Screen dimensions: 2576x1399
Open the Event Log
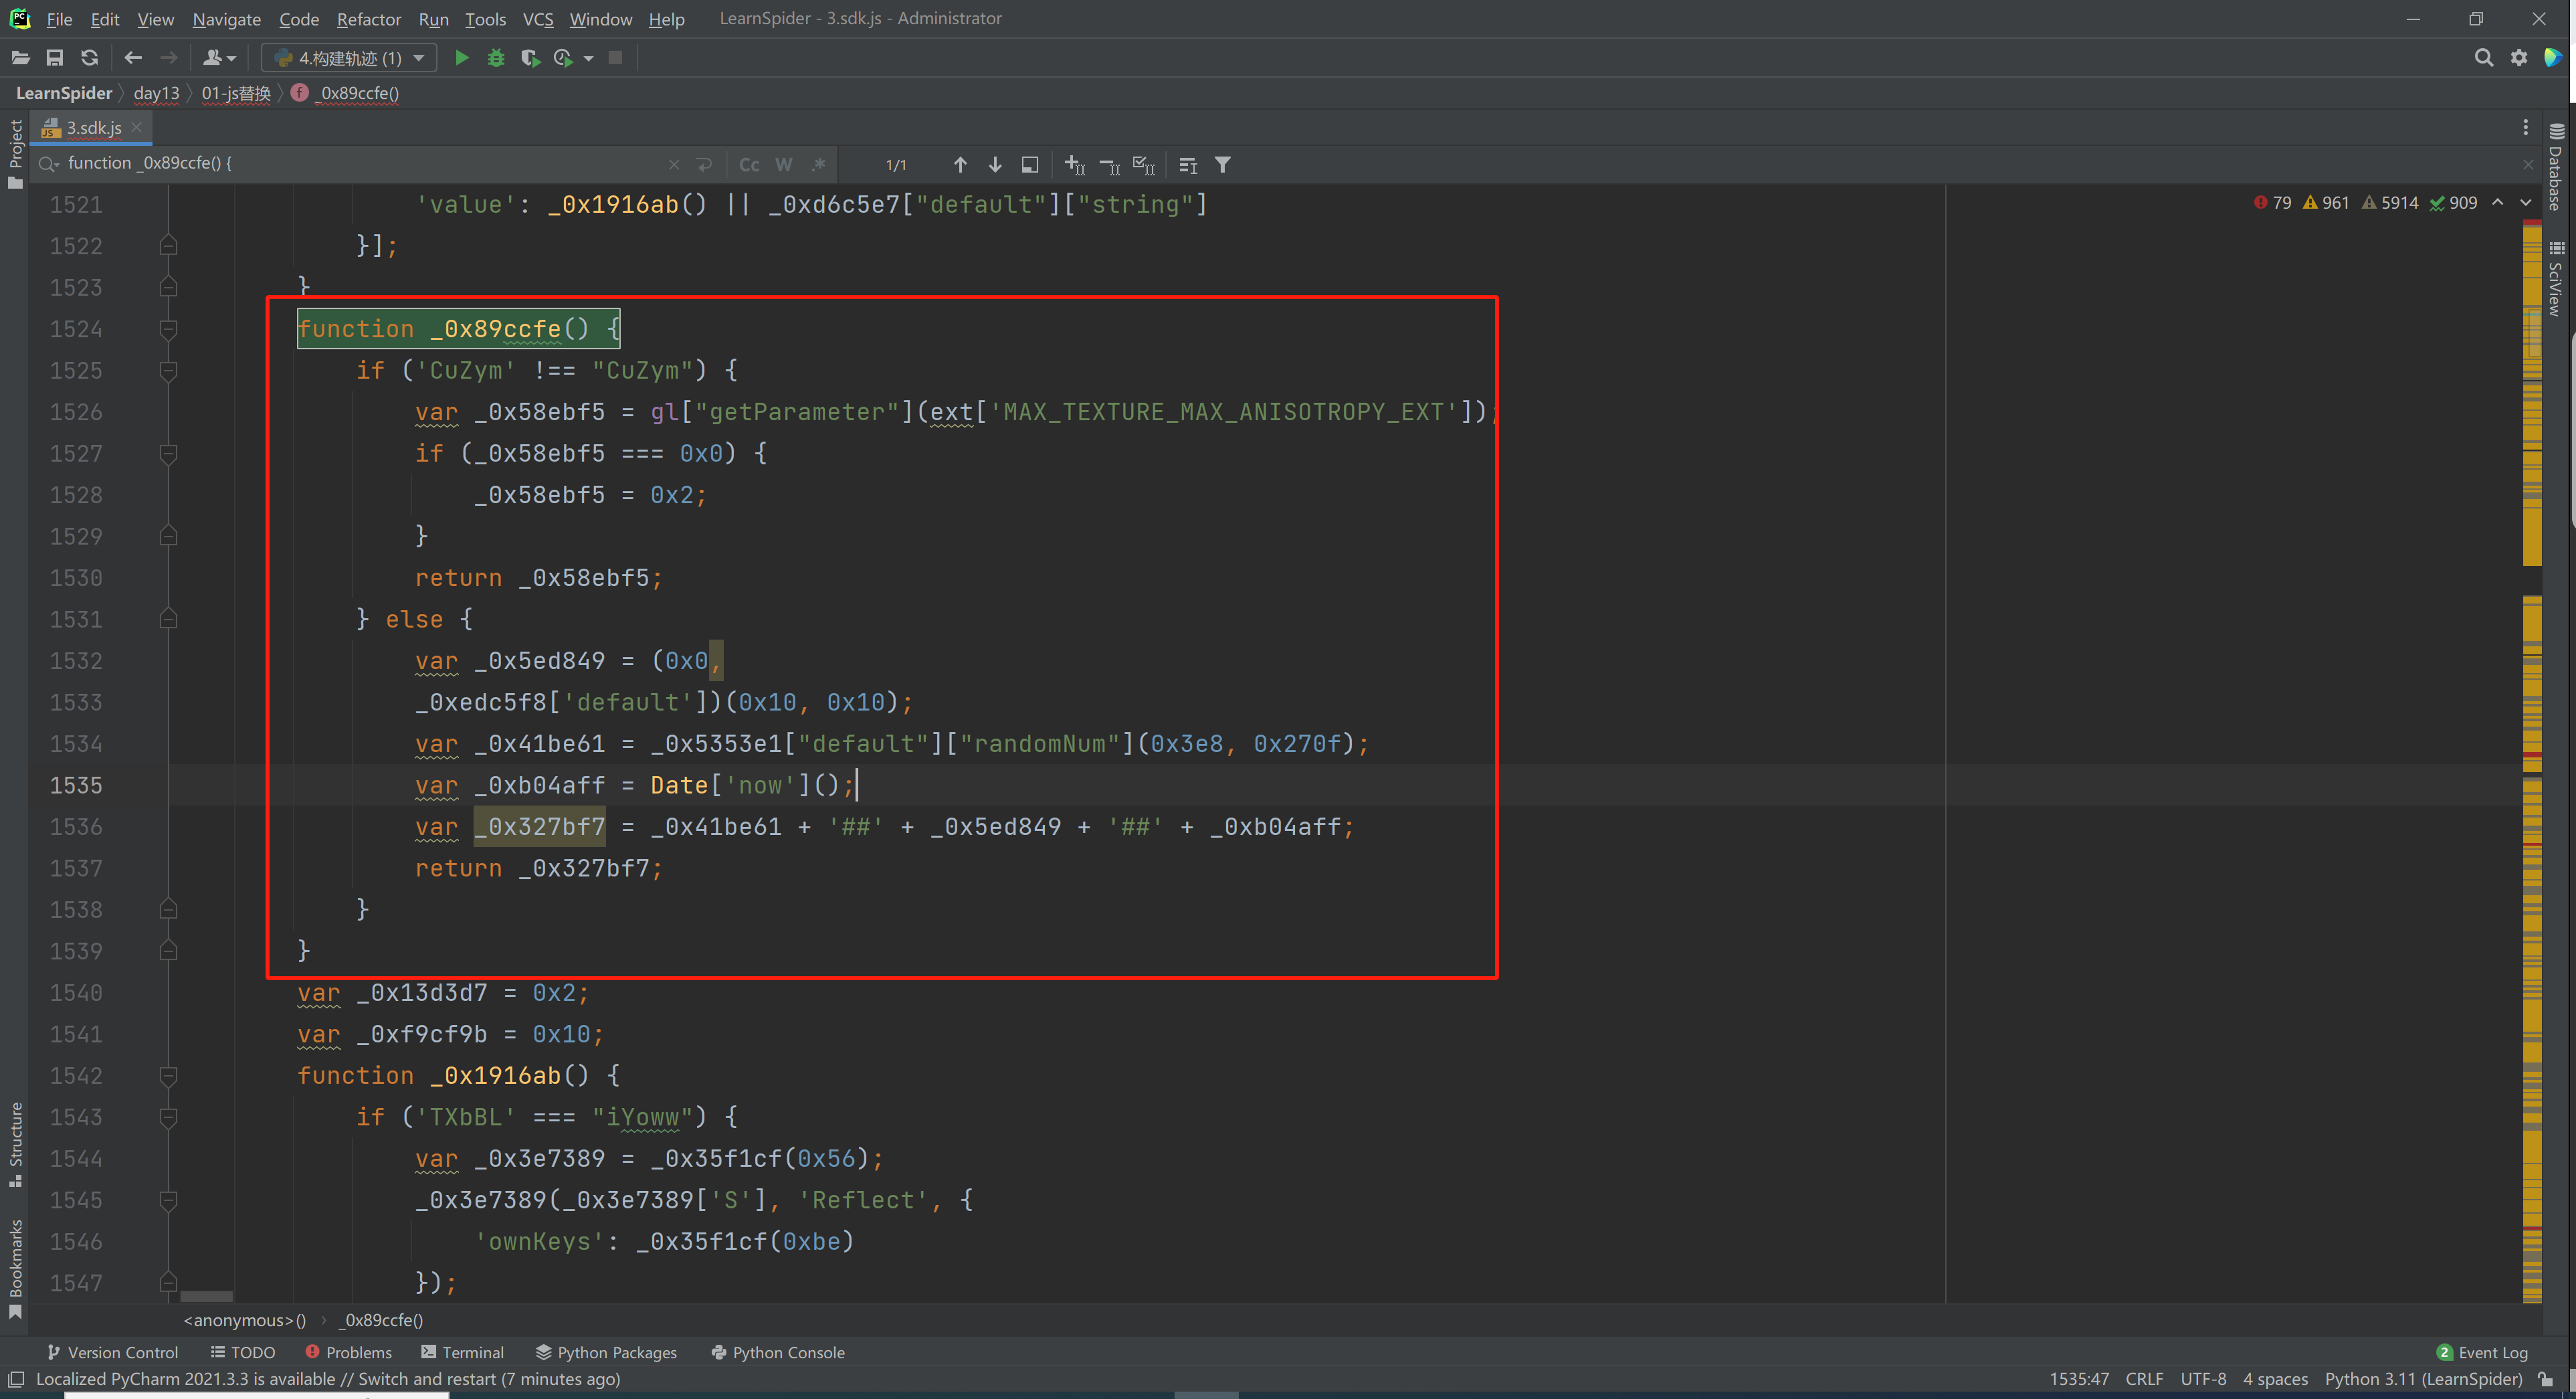[x=2482, y=1352]
